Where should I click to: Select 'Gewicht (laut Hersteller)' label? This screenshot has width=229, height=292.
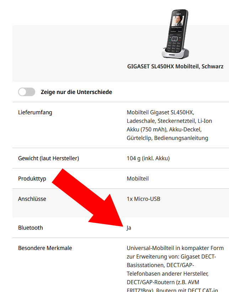(x=49, y=158)
